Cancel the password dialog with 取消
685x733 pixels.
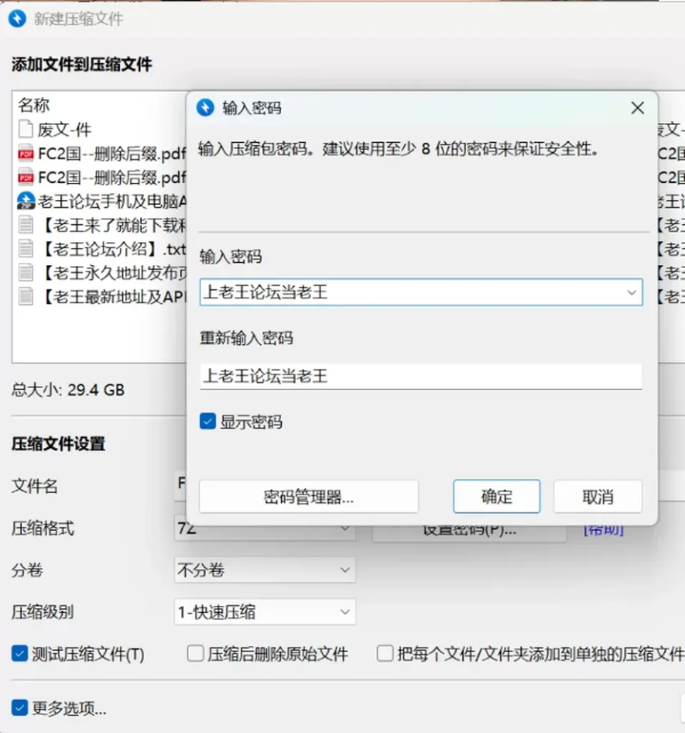tap(598, 497)
